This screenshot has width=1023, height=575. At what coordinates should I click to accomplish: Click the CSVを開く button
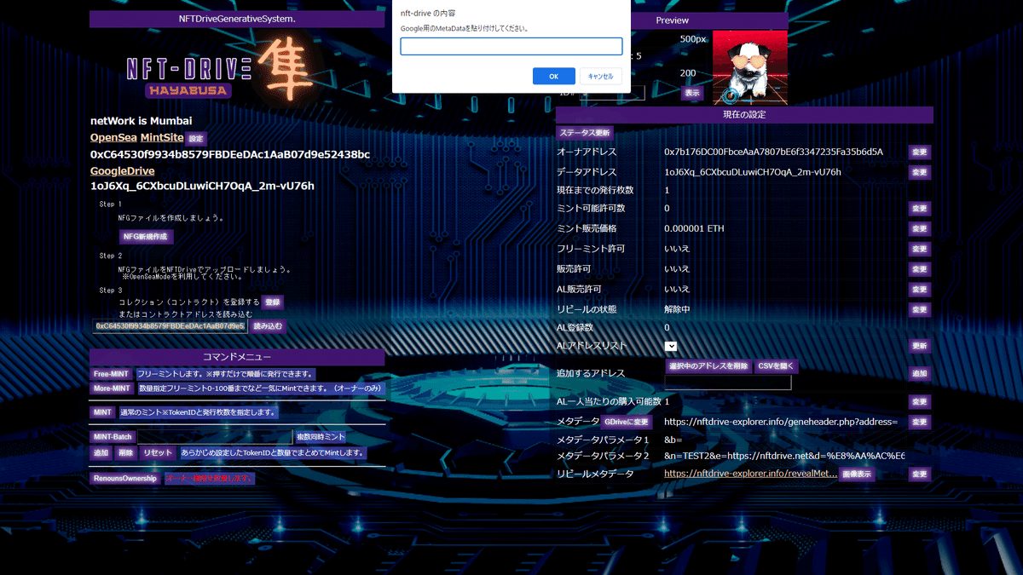pos(776,366)
